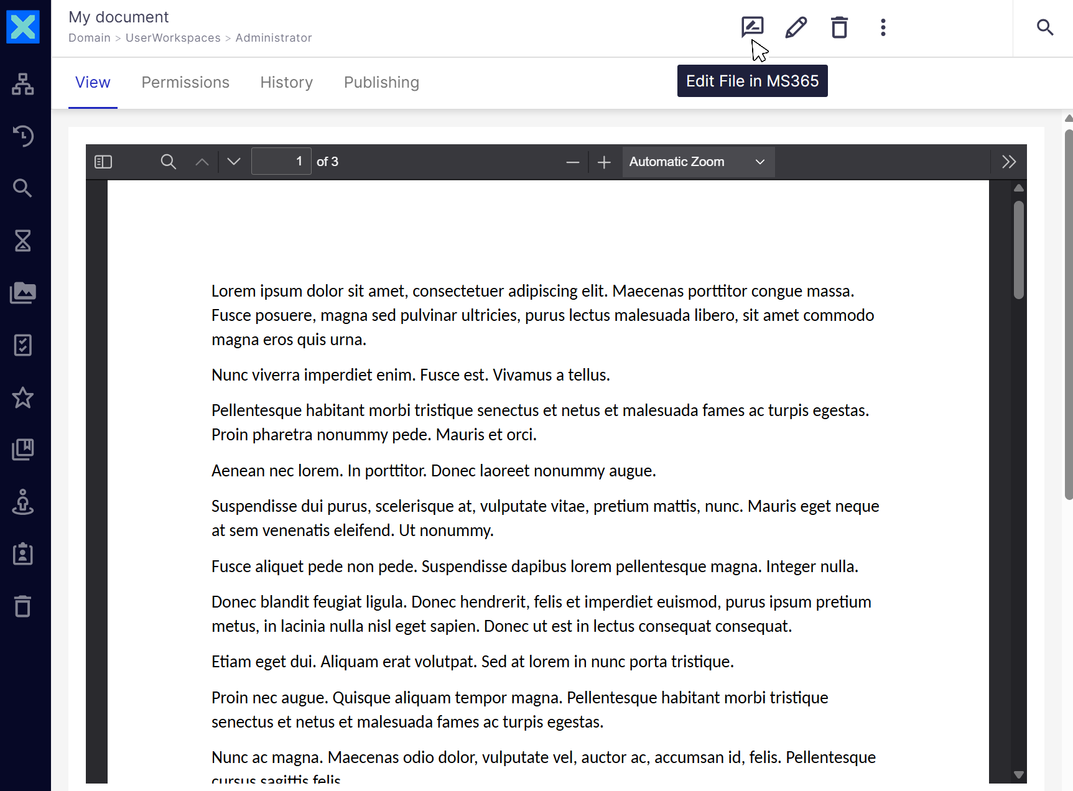Open the favorites star icon in sidebar
The image size is (1073, 791).
(23, 397)
